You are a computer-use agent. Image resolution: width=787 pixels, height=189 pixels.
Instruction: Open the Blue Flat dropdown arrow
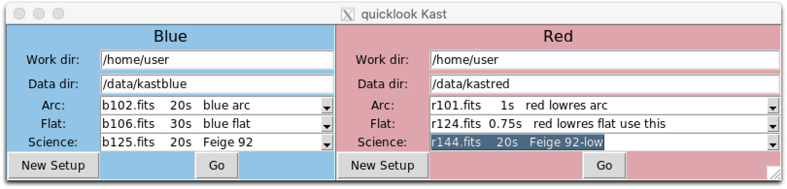pyautogui.click(x=327, y=124)
